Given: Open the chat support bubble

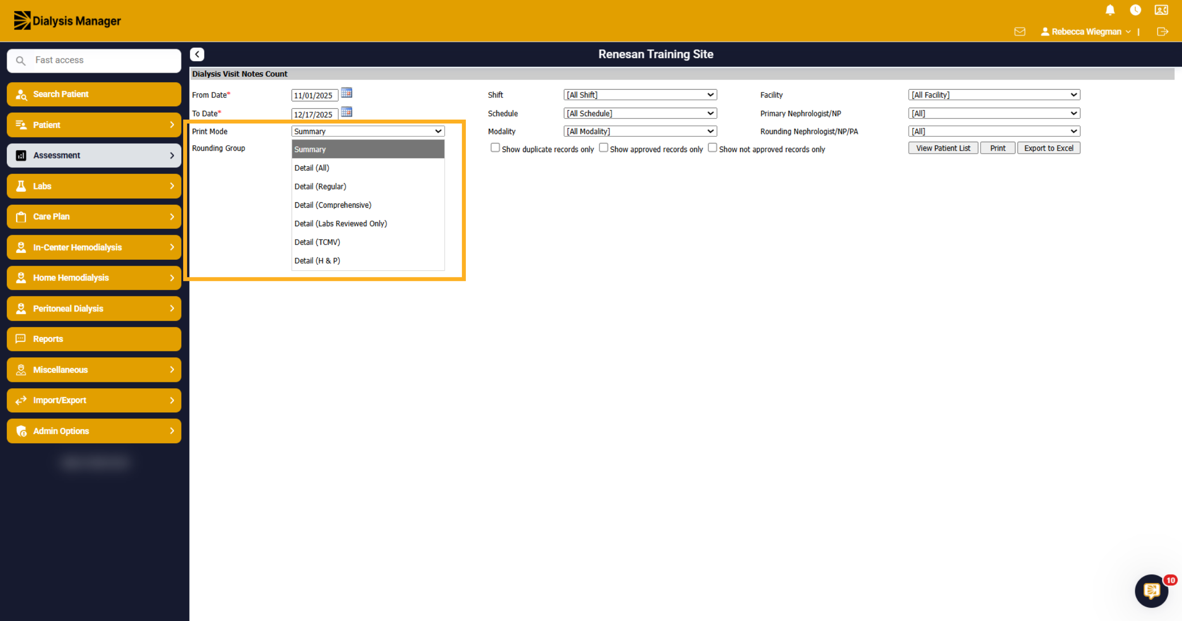Looking at the screenshot, I should pos(1151,590).
